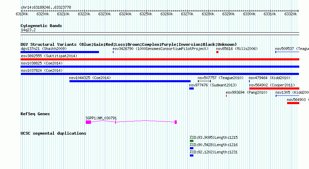This screenshot has width=309, height=169.
Task: Click the UCSC segmental duplications track title
Action: point(53,133)
